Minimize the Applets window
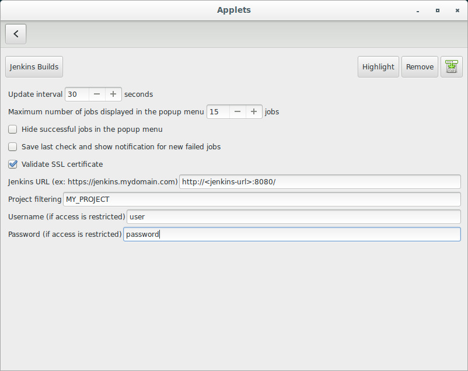The image size is (468, 371). 418,10
